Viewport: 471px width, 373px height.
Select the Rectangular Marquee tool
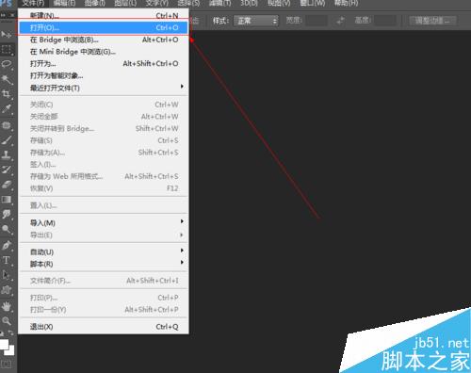click(6, 50)
